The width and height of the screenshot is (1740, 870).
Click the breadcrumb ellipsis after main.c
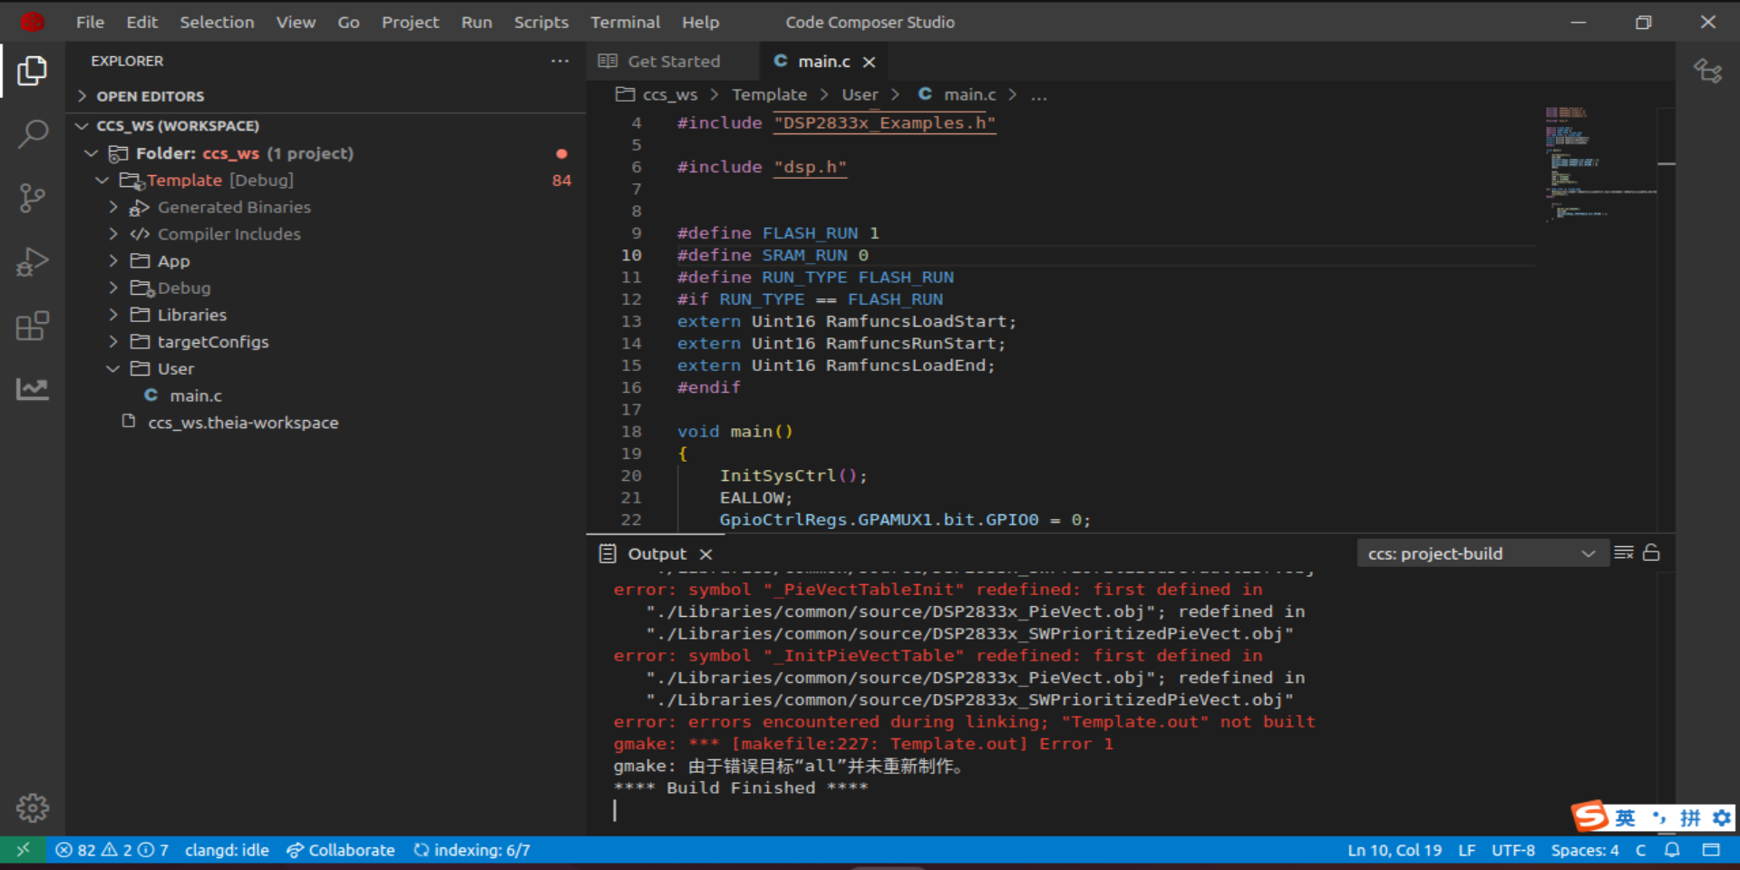(x=1039, y=95)
